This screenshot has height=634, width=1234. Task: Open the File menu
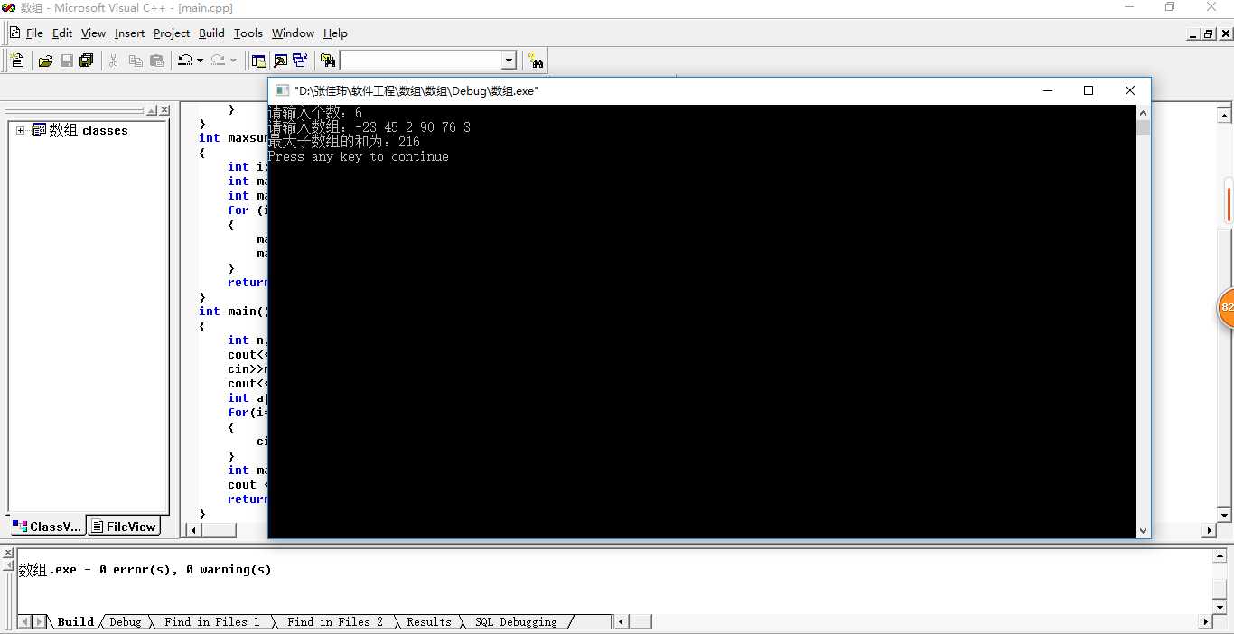tap(34, 33)
